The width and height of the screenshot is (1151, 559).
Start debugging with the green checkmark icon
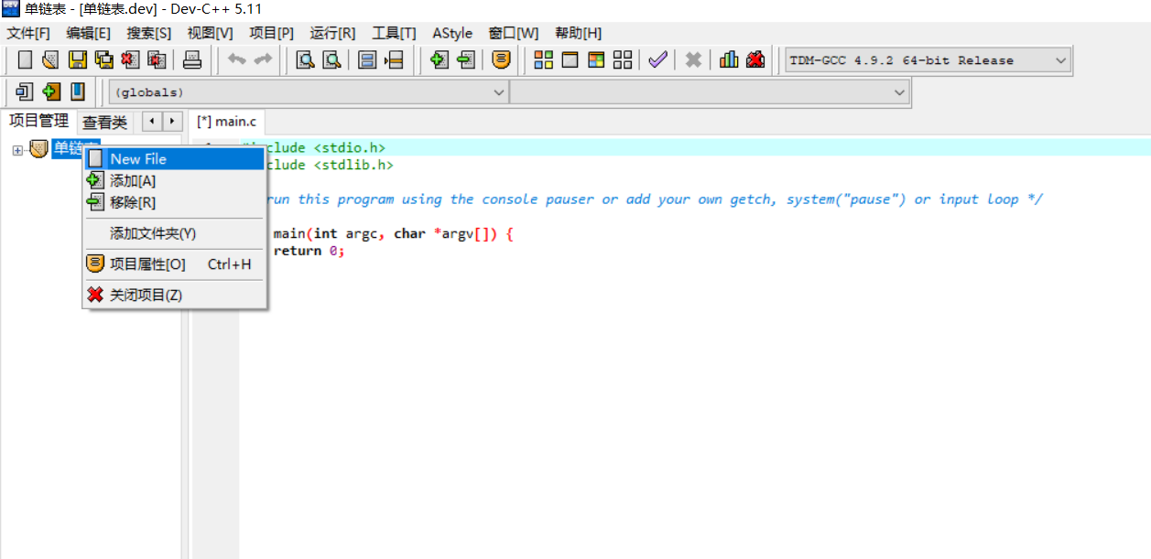pos(657,59)
